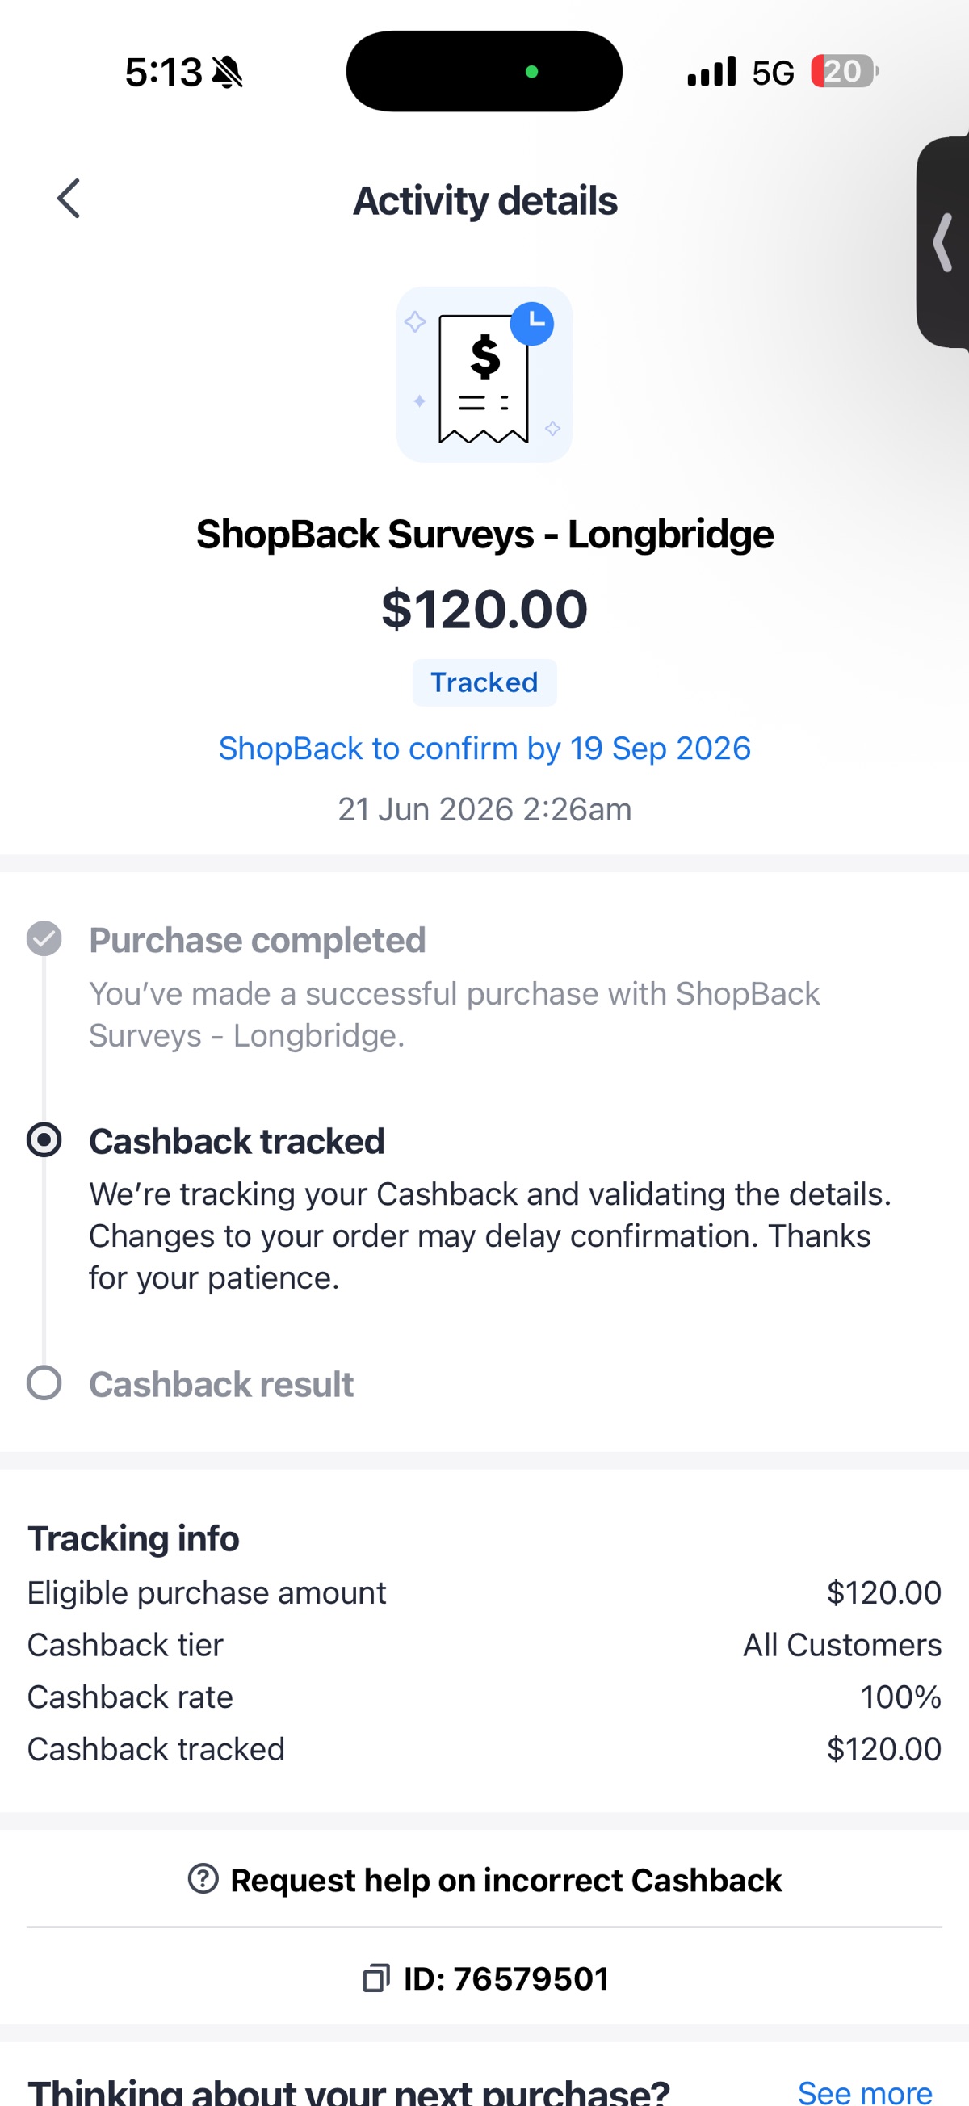
Task: Tap the question mark help icon
Action: click(203, 1879)
